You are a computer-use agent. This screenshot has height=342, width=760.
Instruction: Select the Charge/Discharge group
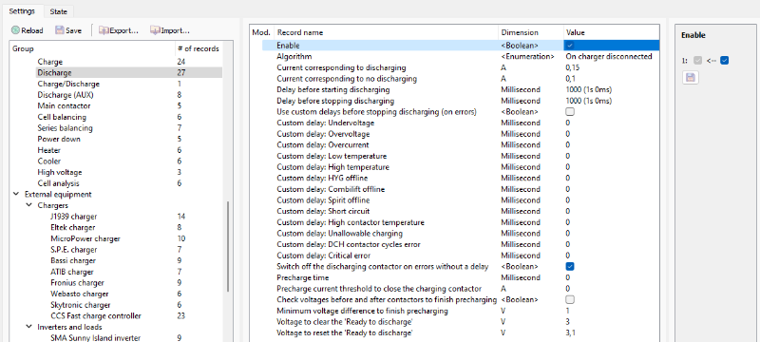68,84
